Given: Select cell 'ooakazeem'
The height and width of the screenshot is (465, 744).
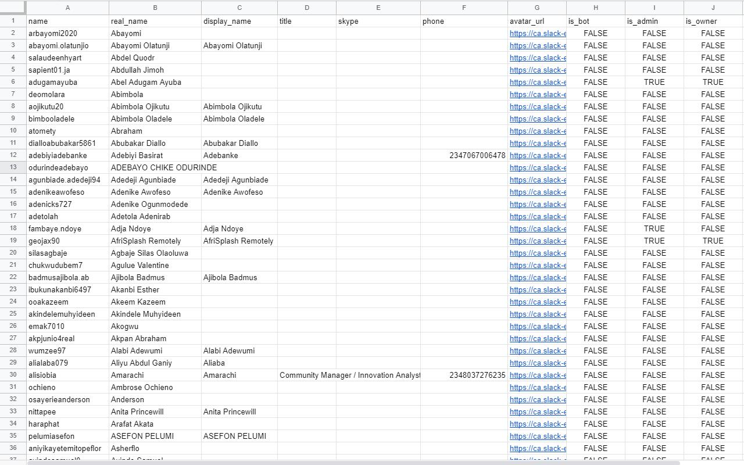Looking at the screenshot, I should tap(67, 302).
